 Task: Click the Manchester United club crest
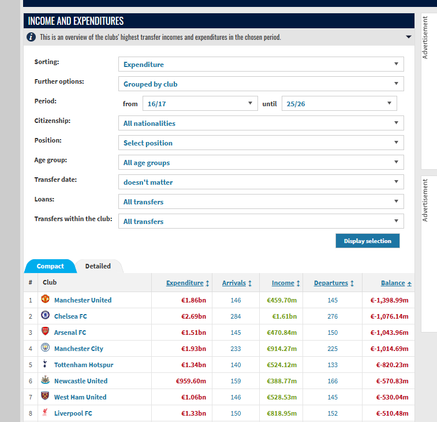tap(45, 299)
